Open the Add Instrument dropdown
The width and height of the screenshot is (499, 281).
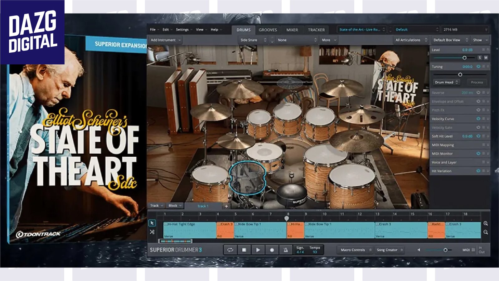tap(166, 40)
